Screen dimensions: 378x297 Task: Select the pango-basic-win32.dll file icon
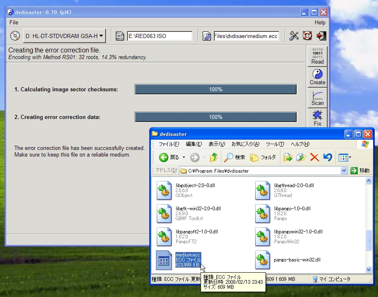[263, 260]
